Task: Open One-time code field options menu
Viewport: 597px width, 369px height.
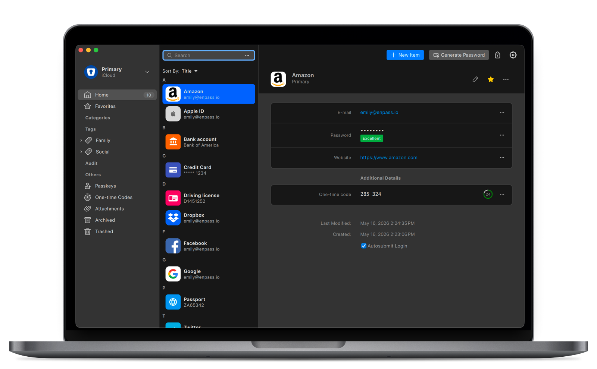Action: click(502, 194)
